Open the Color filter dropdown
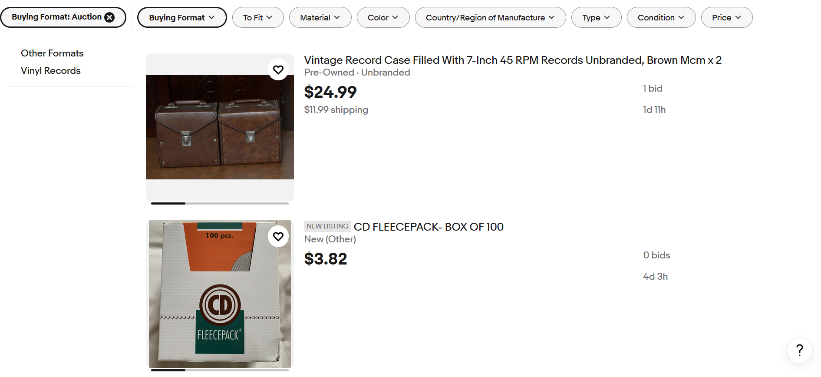Screen dimensions: 821x377 (x=383, y=17)
